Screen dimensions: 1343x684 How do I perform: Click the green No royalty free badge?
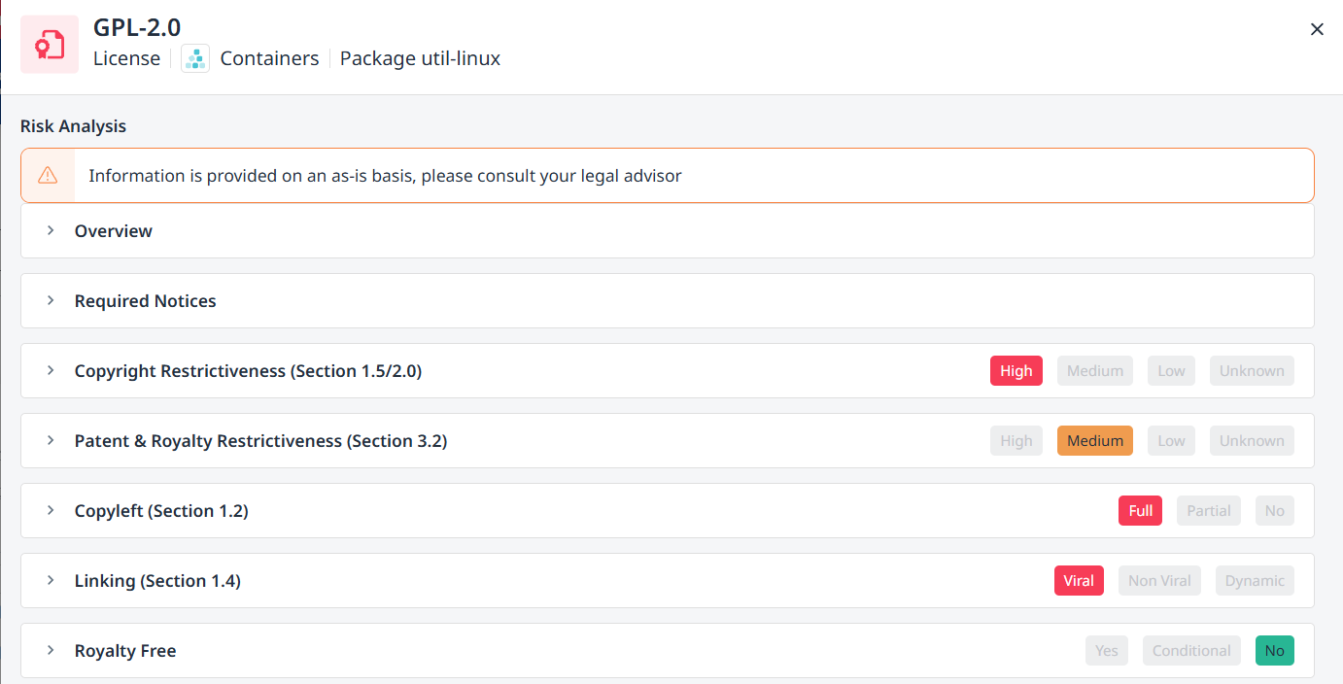click(1274, 651)
